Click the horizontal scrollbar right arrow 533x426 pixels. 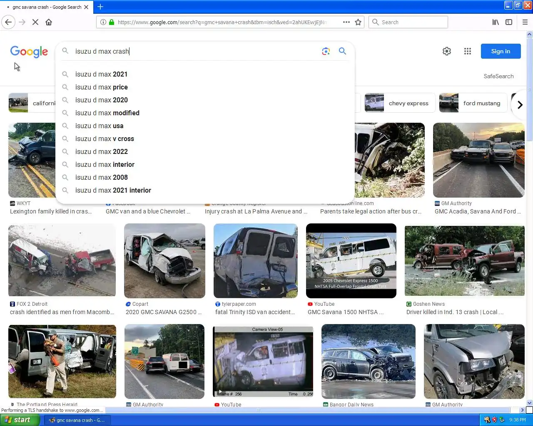(523, 410)
